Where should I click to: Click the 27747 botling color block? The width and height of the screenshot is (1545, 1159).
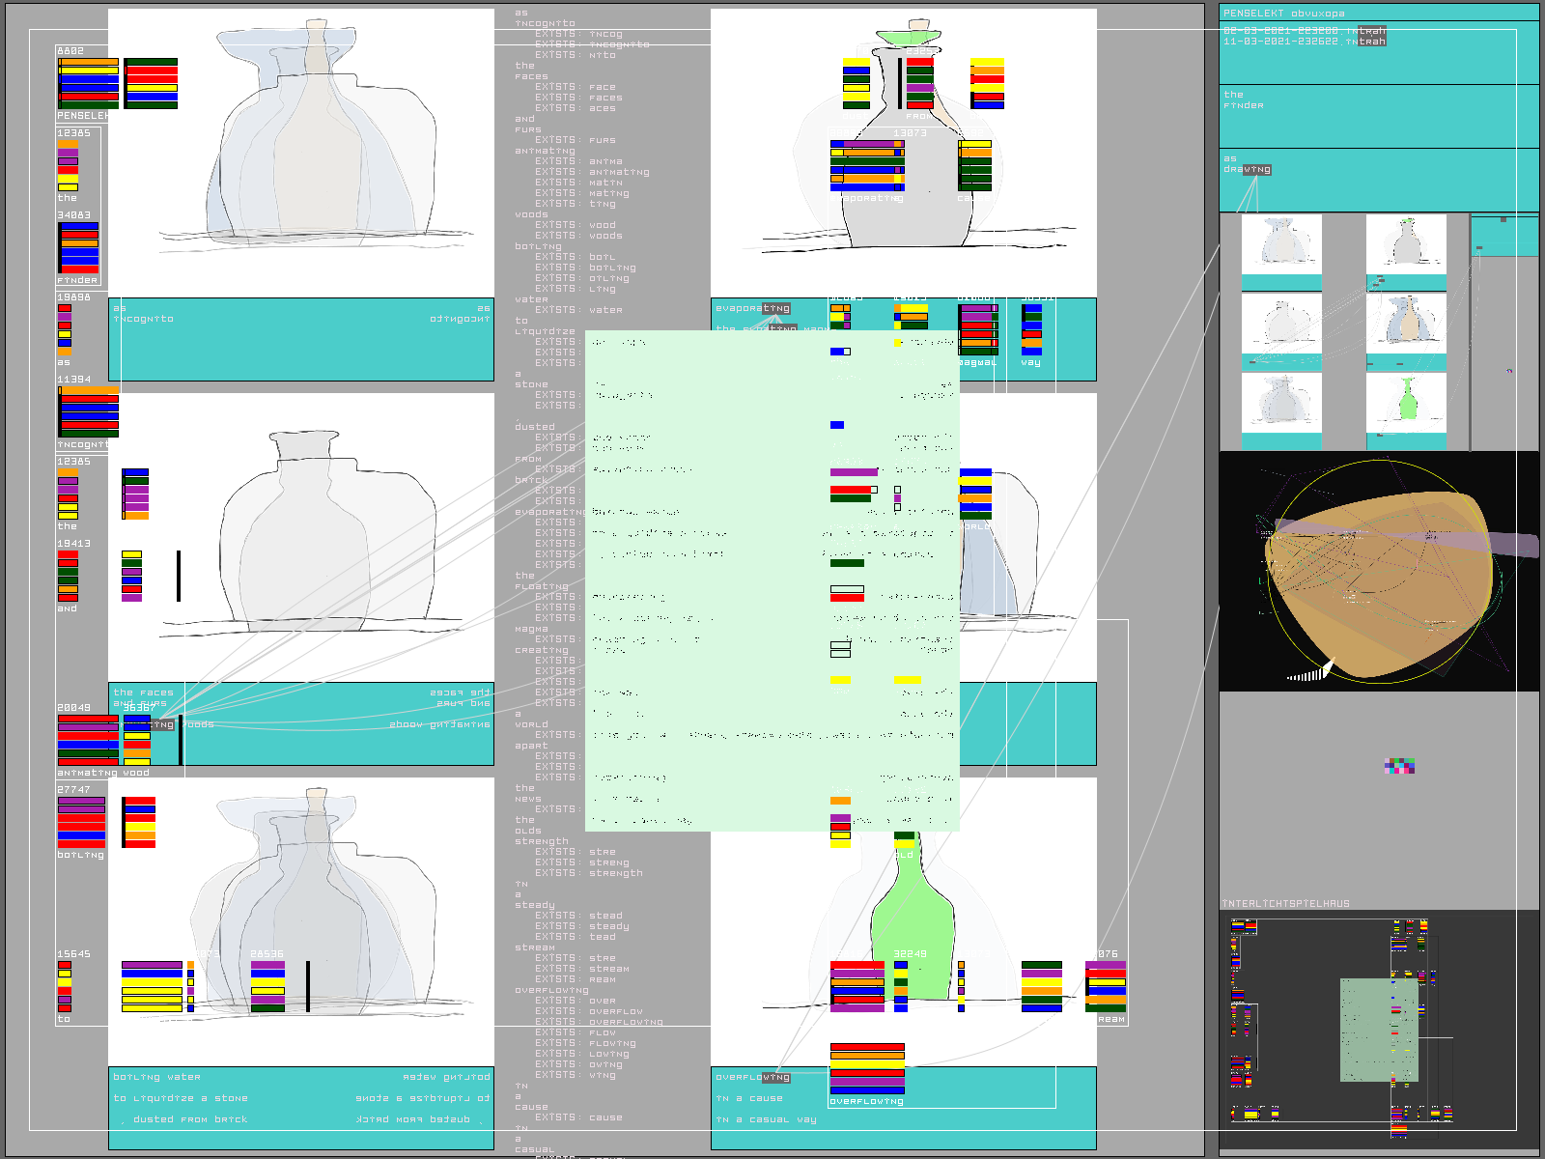[x=81, y=822]
